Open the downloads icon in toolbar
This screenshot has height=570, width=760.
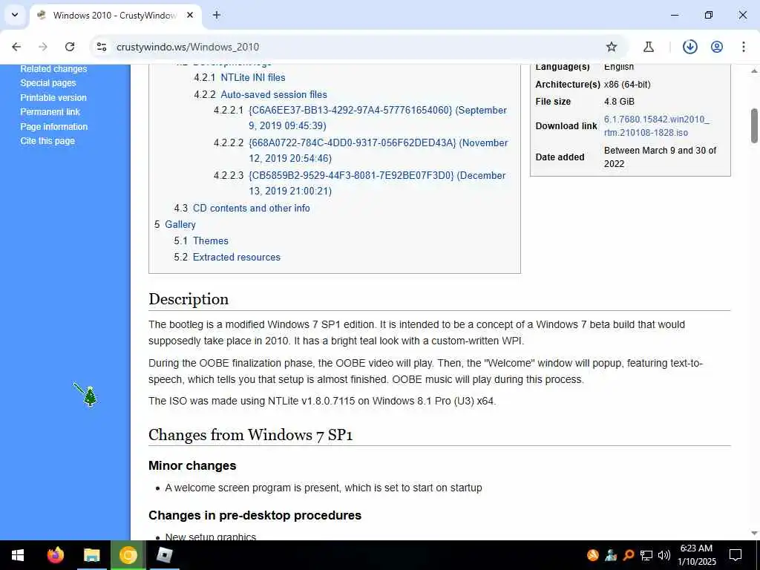tap(689, 47)
